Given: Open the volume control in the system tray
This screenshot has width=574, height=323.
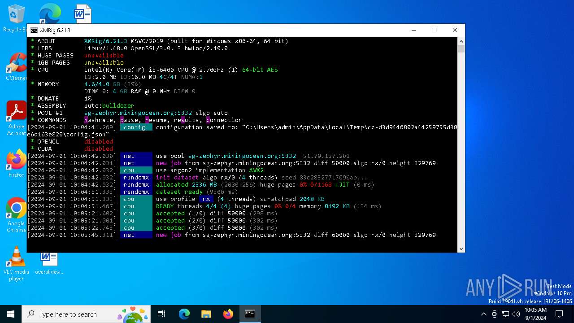Looking at the screenshot, I should click(516, 314).
